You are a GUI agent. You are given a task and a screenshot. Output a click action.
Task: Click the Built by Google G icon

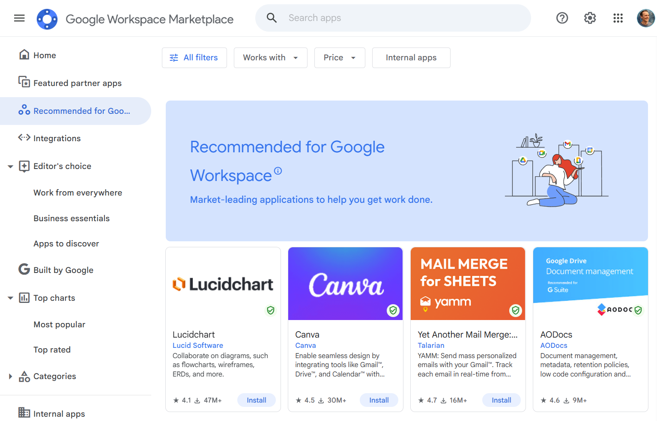24,269
